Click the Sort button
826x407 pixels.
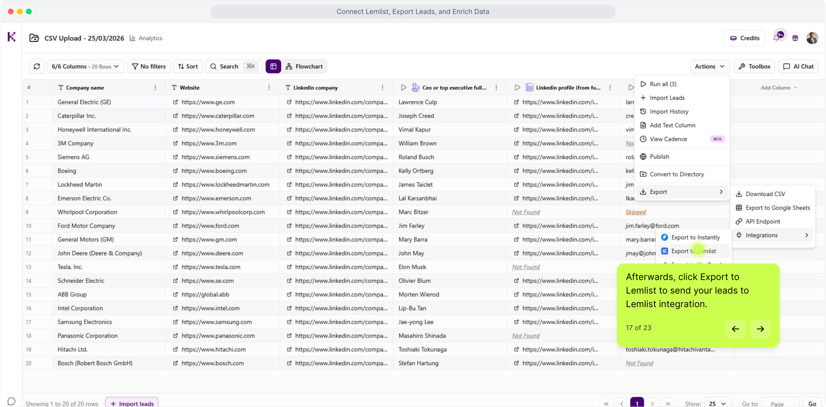click(x=188, y=66)
